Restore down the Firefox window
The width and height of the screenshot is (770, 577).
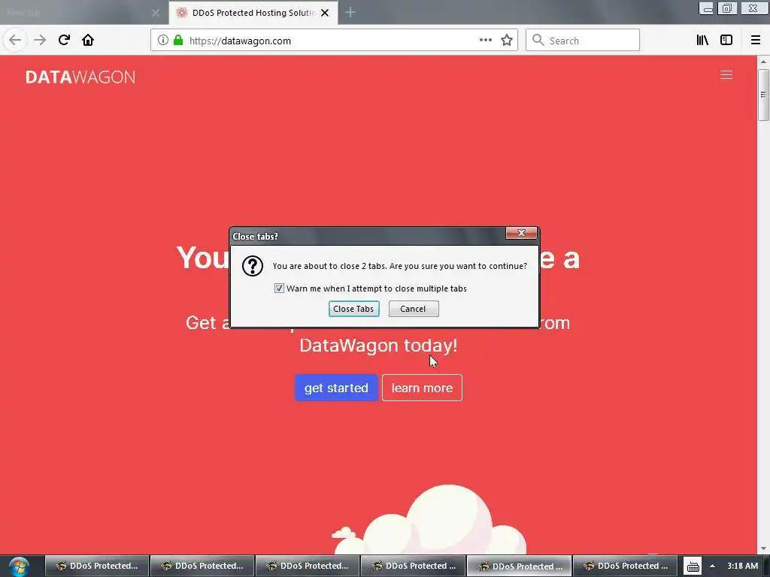727,8
